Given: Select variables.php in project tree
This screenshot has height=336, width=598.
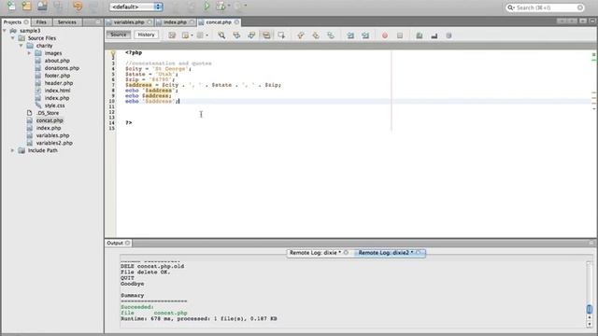Looking at the screenshot, I should coord(52,135).
